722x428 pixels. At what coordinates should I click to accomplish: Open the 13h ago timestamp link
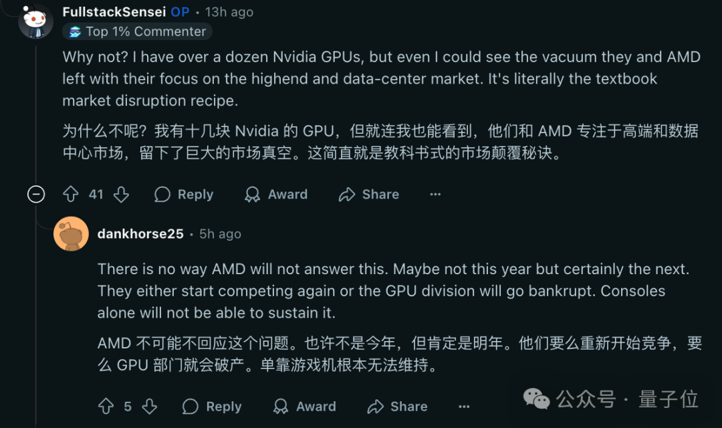click(229, 12)
